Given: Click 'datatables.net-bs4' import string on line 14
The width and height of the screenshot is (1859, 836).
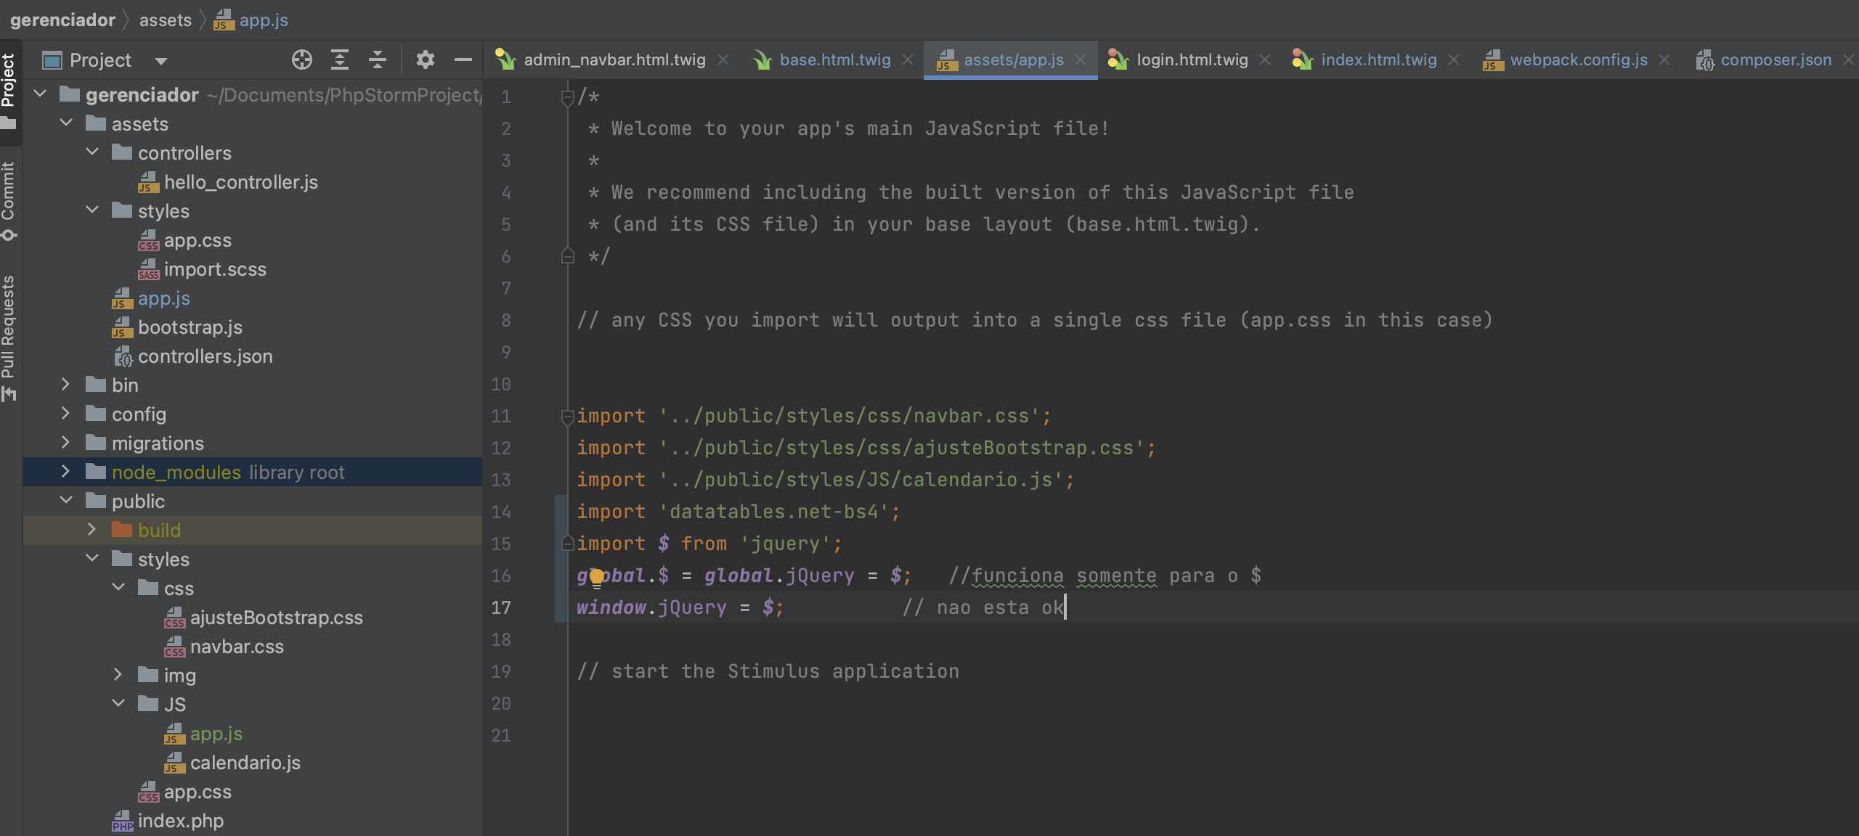Looking at the screenshot, I should (773, 512).
